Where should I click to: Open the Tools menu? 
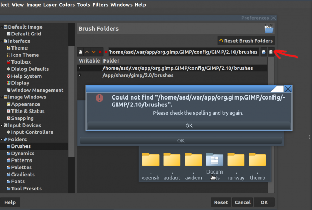(84, 5)
